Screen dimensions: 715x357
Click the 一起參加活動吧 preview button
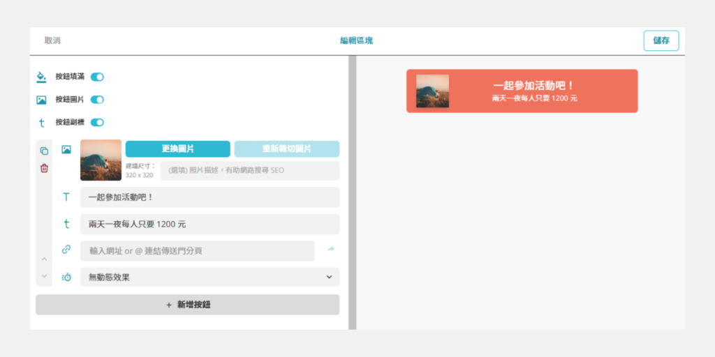pyautogui.click(x=522, y=91)
